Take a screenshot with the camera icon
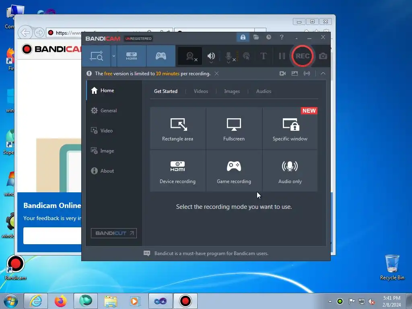Image resolution: width=412 pixels, height=309 pixels. 323,56
